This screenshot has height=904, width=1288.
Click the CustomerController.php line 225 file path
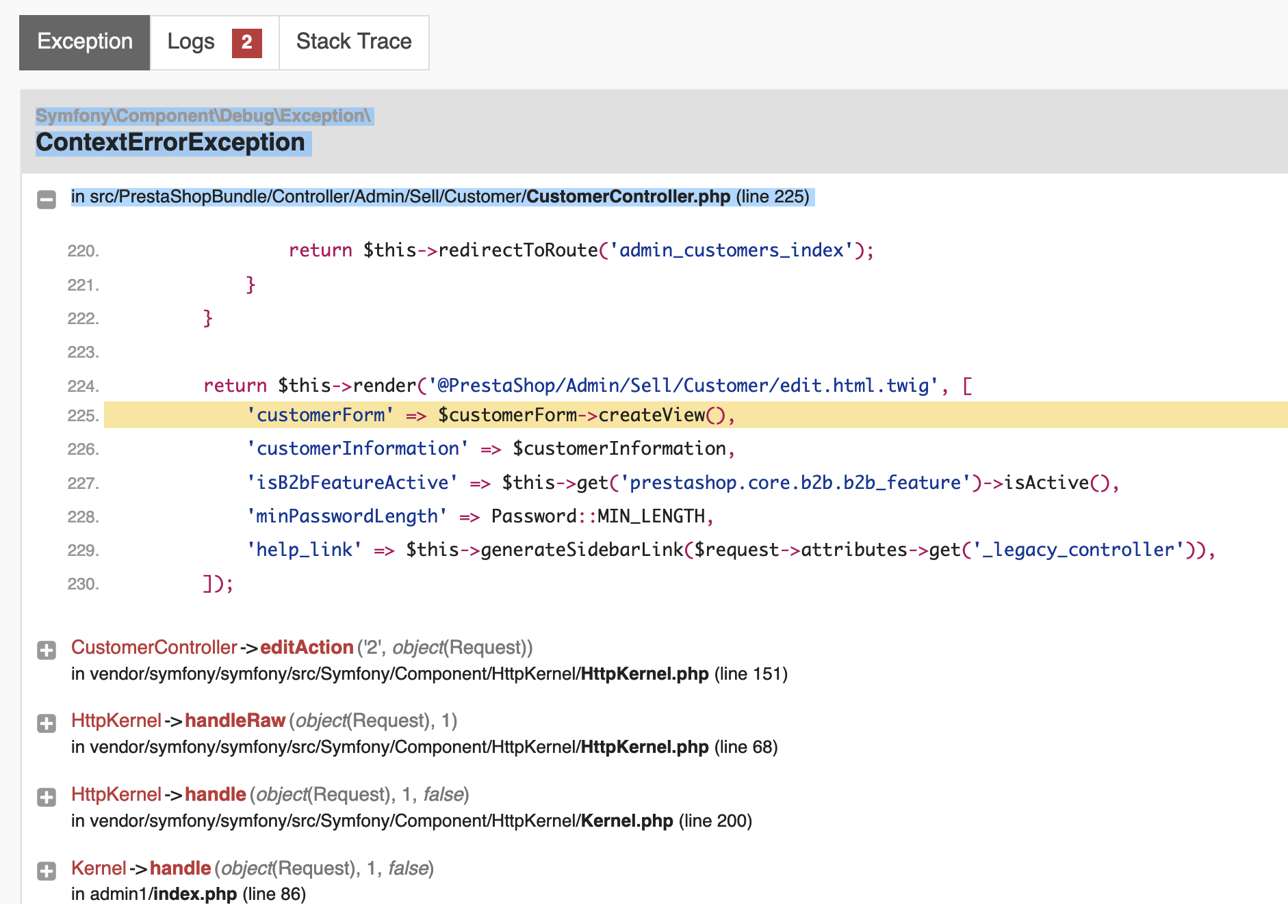click(x=439, y=197)
